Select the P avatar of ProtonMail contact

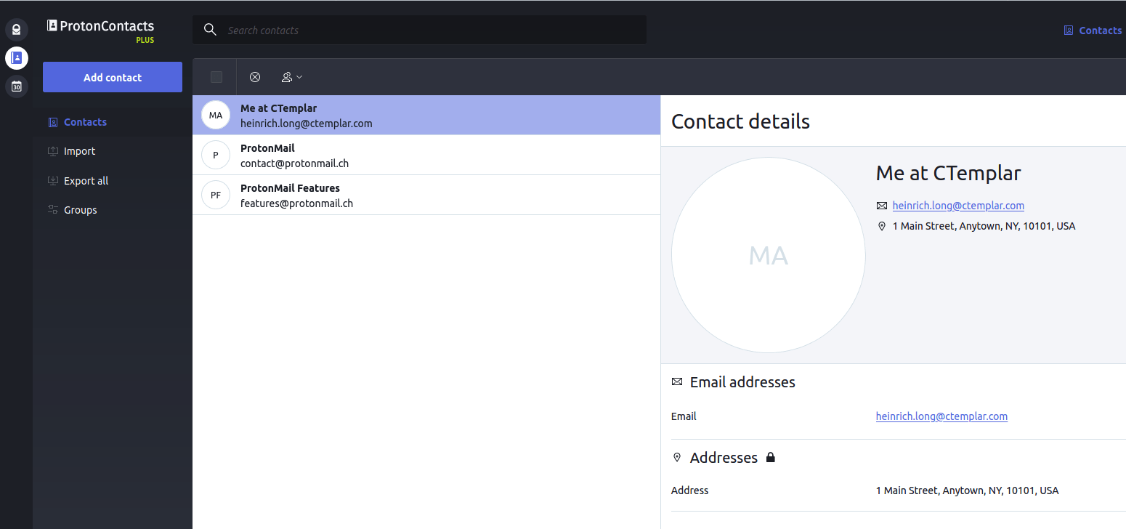[x=216, y=155]
